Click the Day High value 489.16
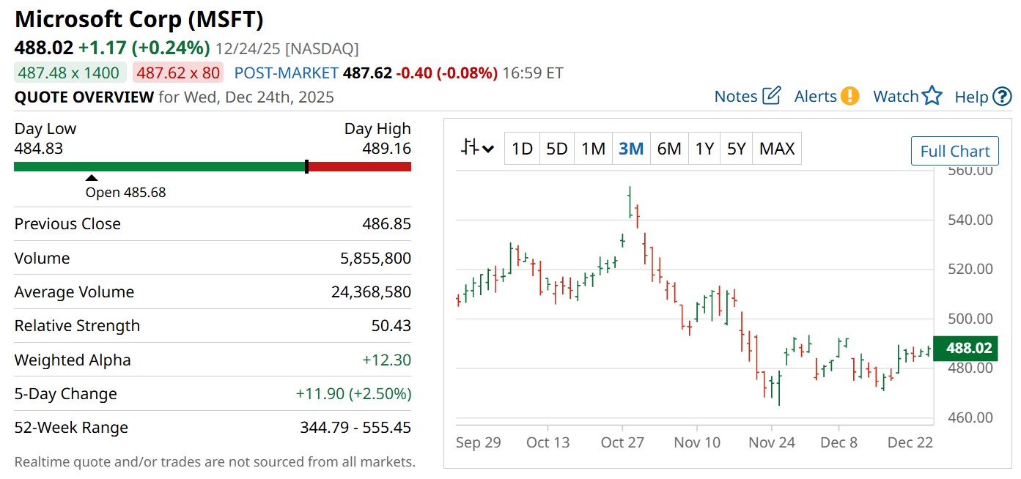 coord(386,148)
